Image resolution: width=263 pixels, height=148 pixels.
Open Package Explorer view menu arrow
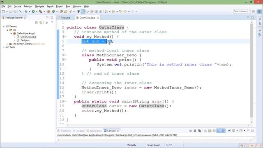[x=52, y=22]
